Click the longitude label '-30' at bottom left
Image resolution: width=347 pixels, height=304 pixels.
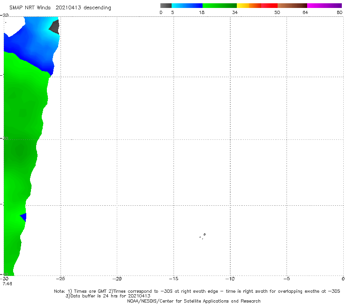pyautogui.click(x=4, y=279)
